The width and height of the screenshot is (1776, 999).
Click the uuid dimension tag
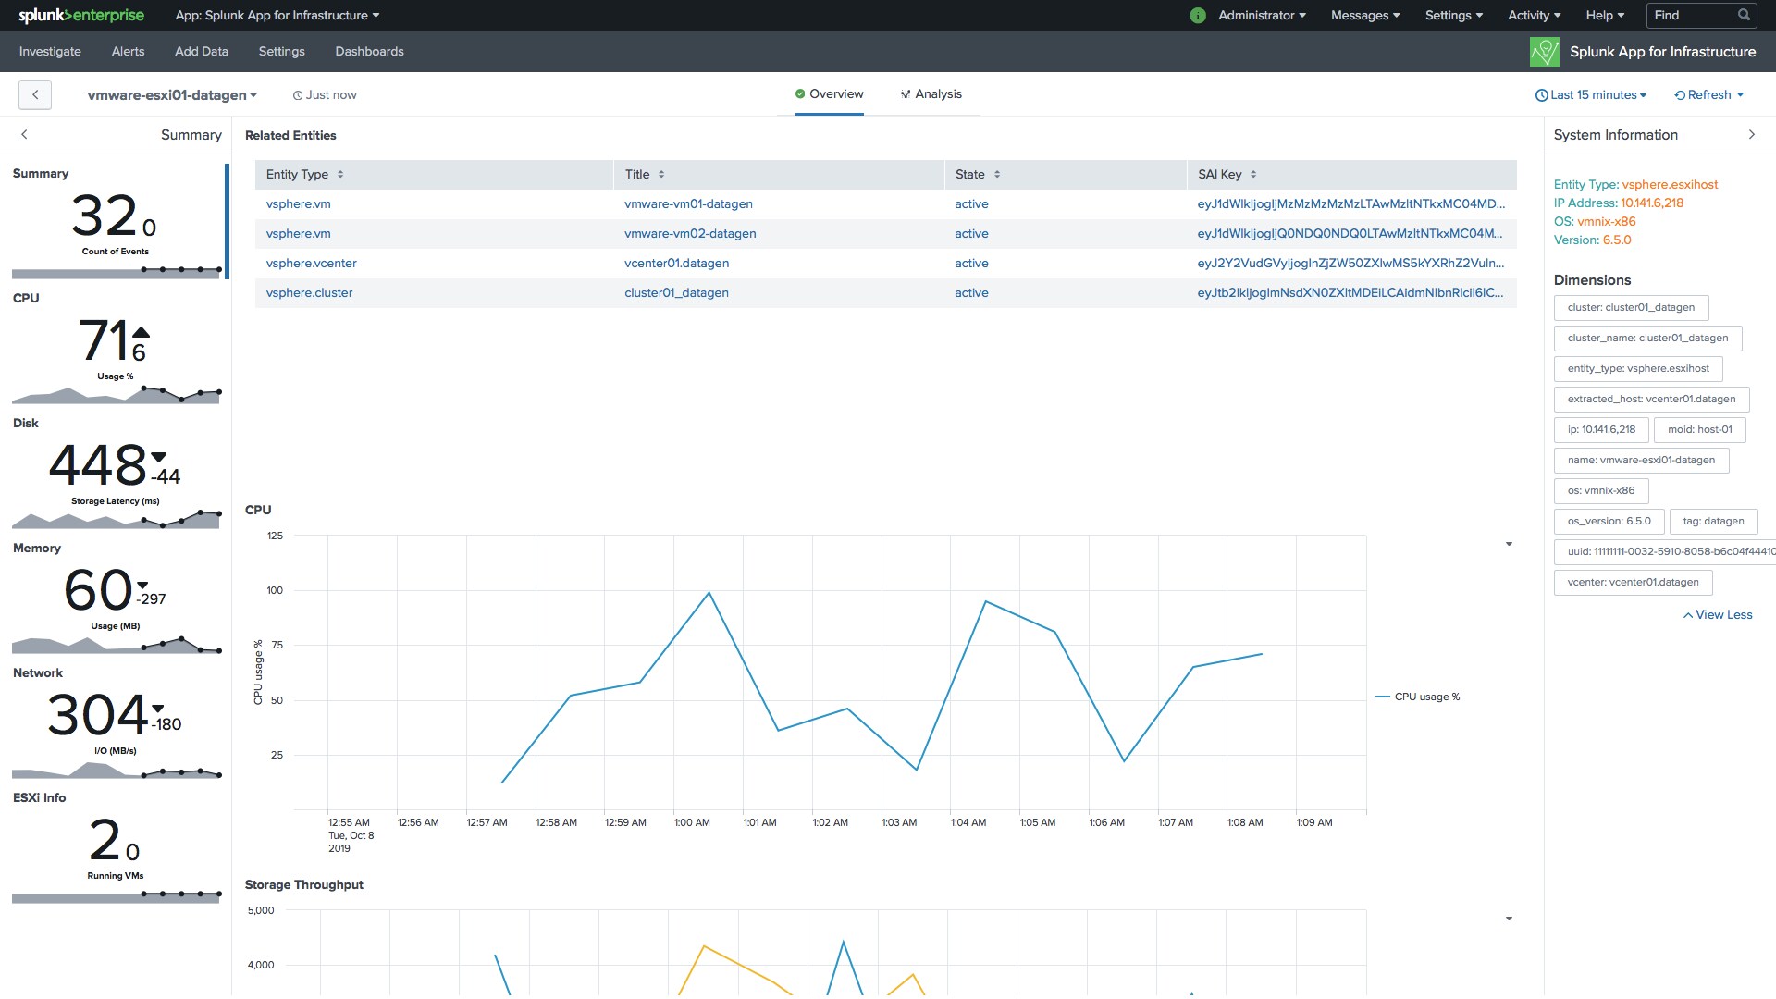click(x=1665, y=551)
